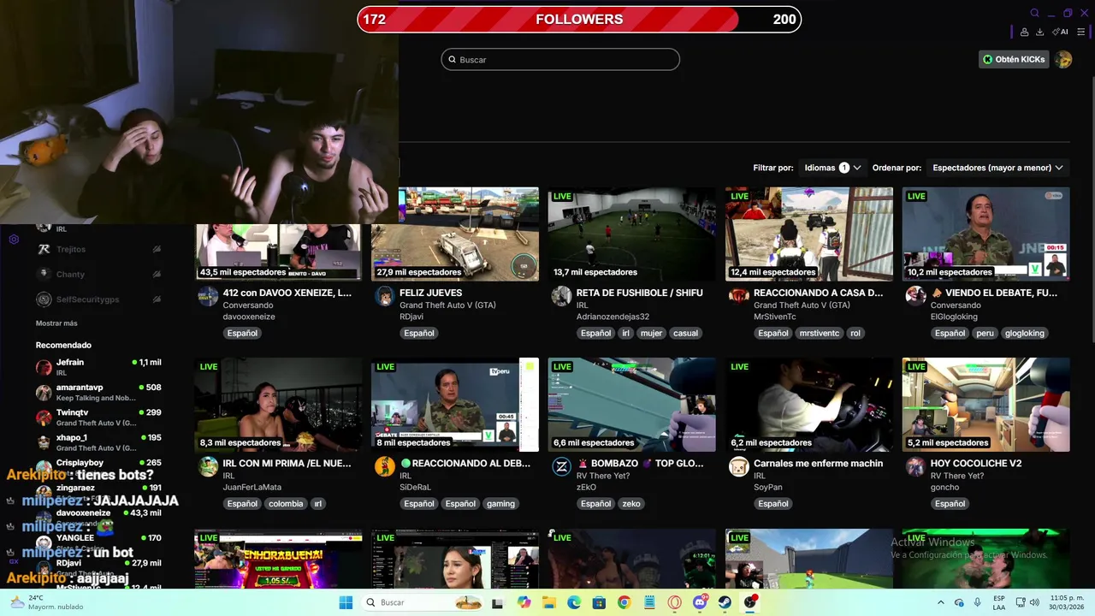This screenshot has height=616, width=1095.
Task: Click the RDjavi channel name link
Action: 411,317
